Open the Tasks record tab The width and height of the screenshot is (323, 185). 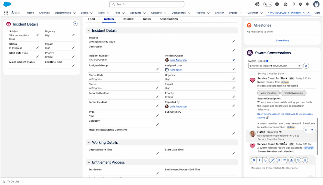tap(146, 19)
